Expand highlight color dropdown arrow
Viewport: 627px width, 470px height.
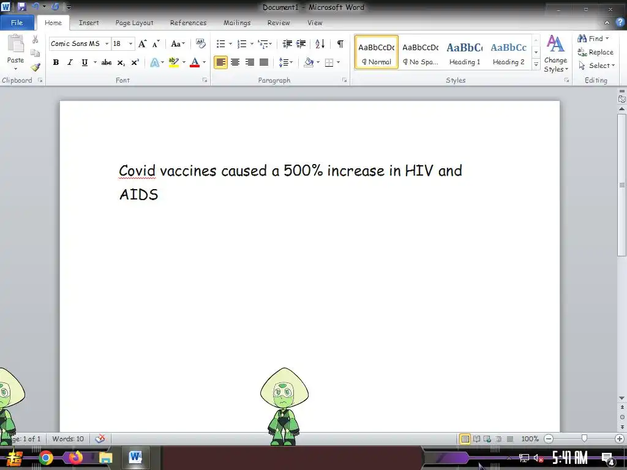[x=184, y=62]
